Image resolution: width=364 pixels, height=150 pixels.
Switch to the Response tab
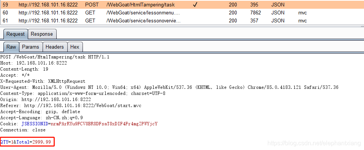(x=42, y=34)
